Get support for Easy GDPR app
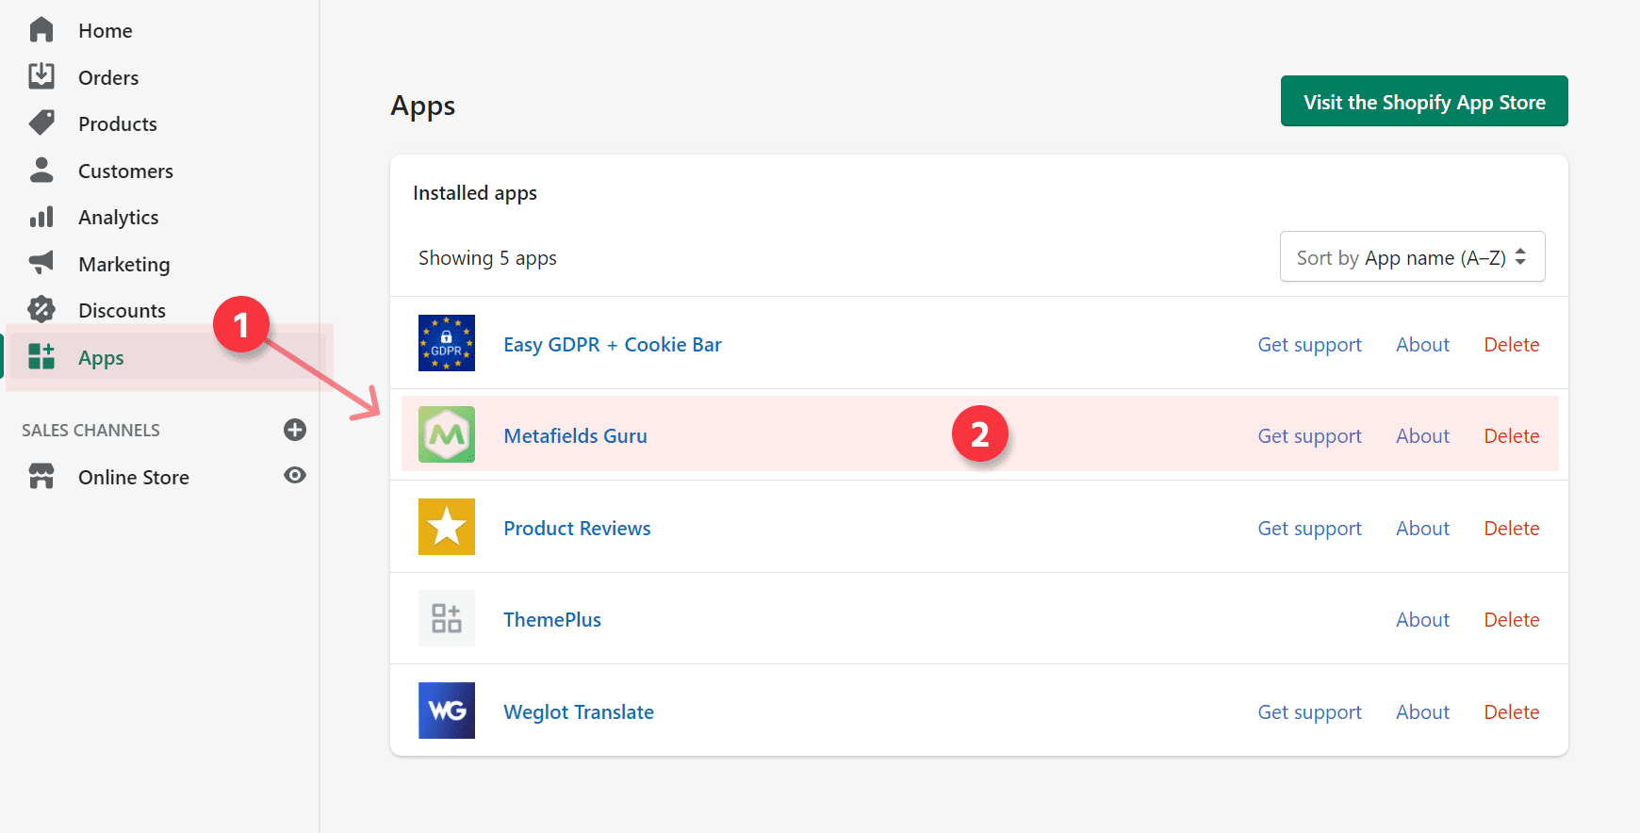Viewport: 1640px width, 833px height. click(x=1309, y=345)
